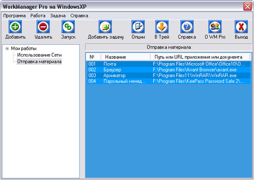This screenshot has height=180, width=254.
Task: Open the О WM Pro about icon
Action: coord(215,27)
